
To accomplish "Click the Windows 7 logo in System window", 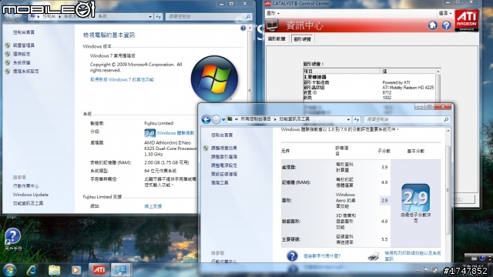I will tap(214, 78).
